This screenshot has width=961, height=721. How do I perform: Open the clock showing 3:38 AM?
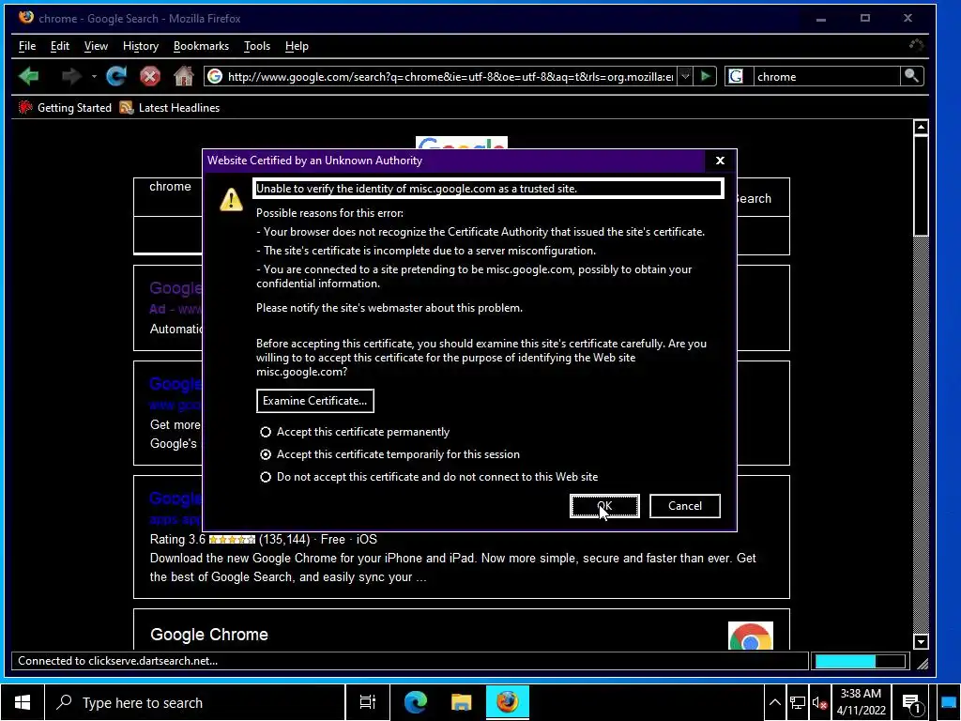pos(862,702)
